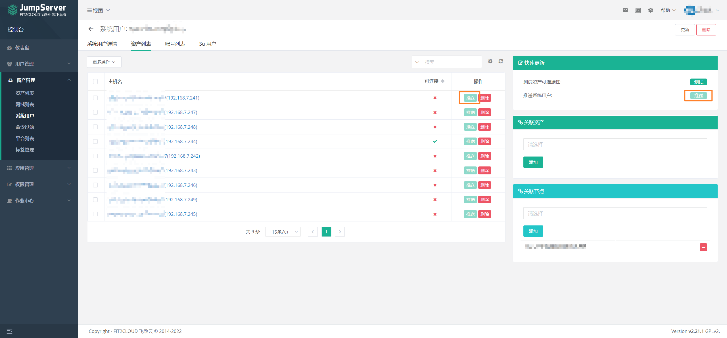Image resolution: width=727 pixels, height=338 pixels.
Task: Delete the 192.168.7.246 row
Action: 484,185
